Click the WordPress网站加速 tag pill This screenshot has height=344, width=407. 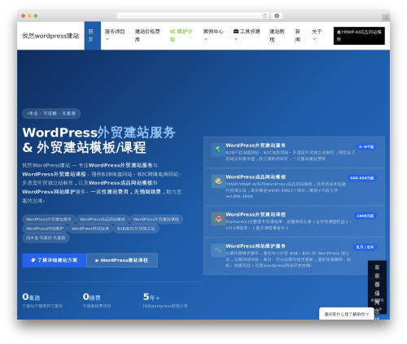pyautogui.click(x=90, y=229)
